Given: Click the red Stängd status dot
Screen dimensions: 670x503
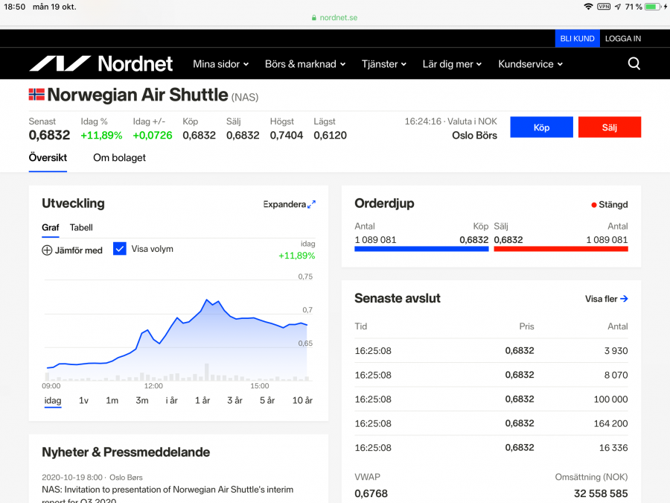Looking at the screenshot, I should tap(593, 205).
